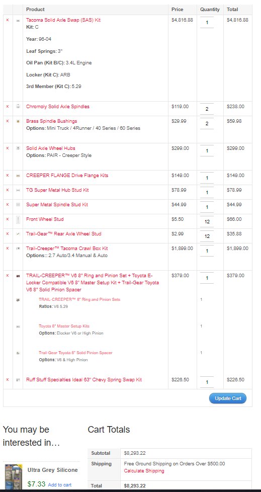The width and height of the screenshot is (261, 492).
Task: Remove Front Wheel Stud using the X icon
Action: (x=8, y=219)
